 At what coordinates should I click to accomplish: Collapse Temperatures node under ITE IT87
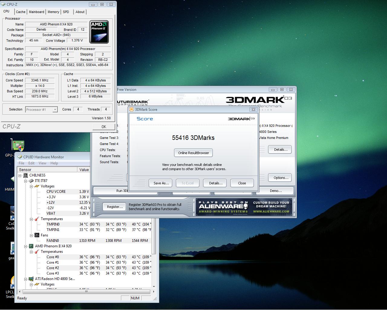(31, 219)
